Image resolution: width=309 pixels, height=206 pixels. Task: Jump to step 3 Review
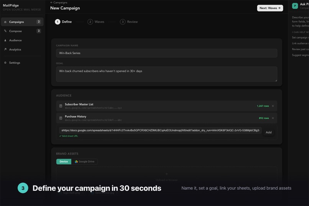tap(129, 22)
